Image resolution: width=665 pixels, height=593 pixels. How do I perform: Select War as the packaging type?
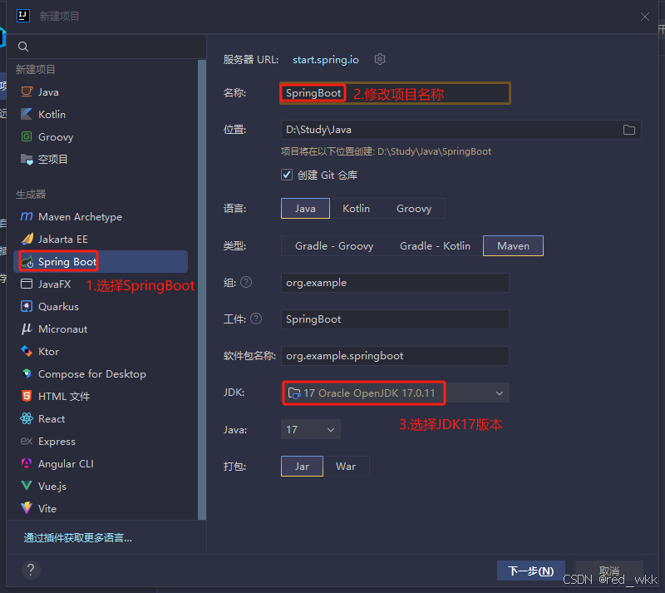tap(347, 466)
